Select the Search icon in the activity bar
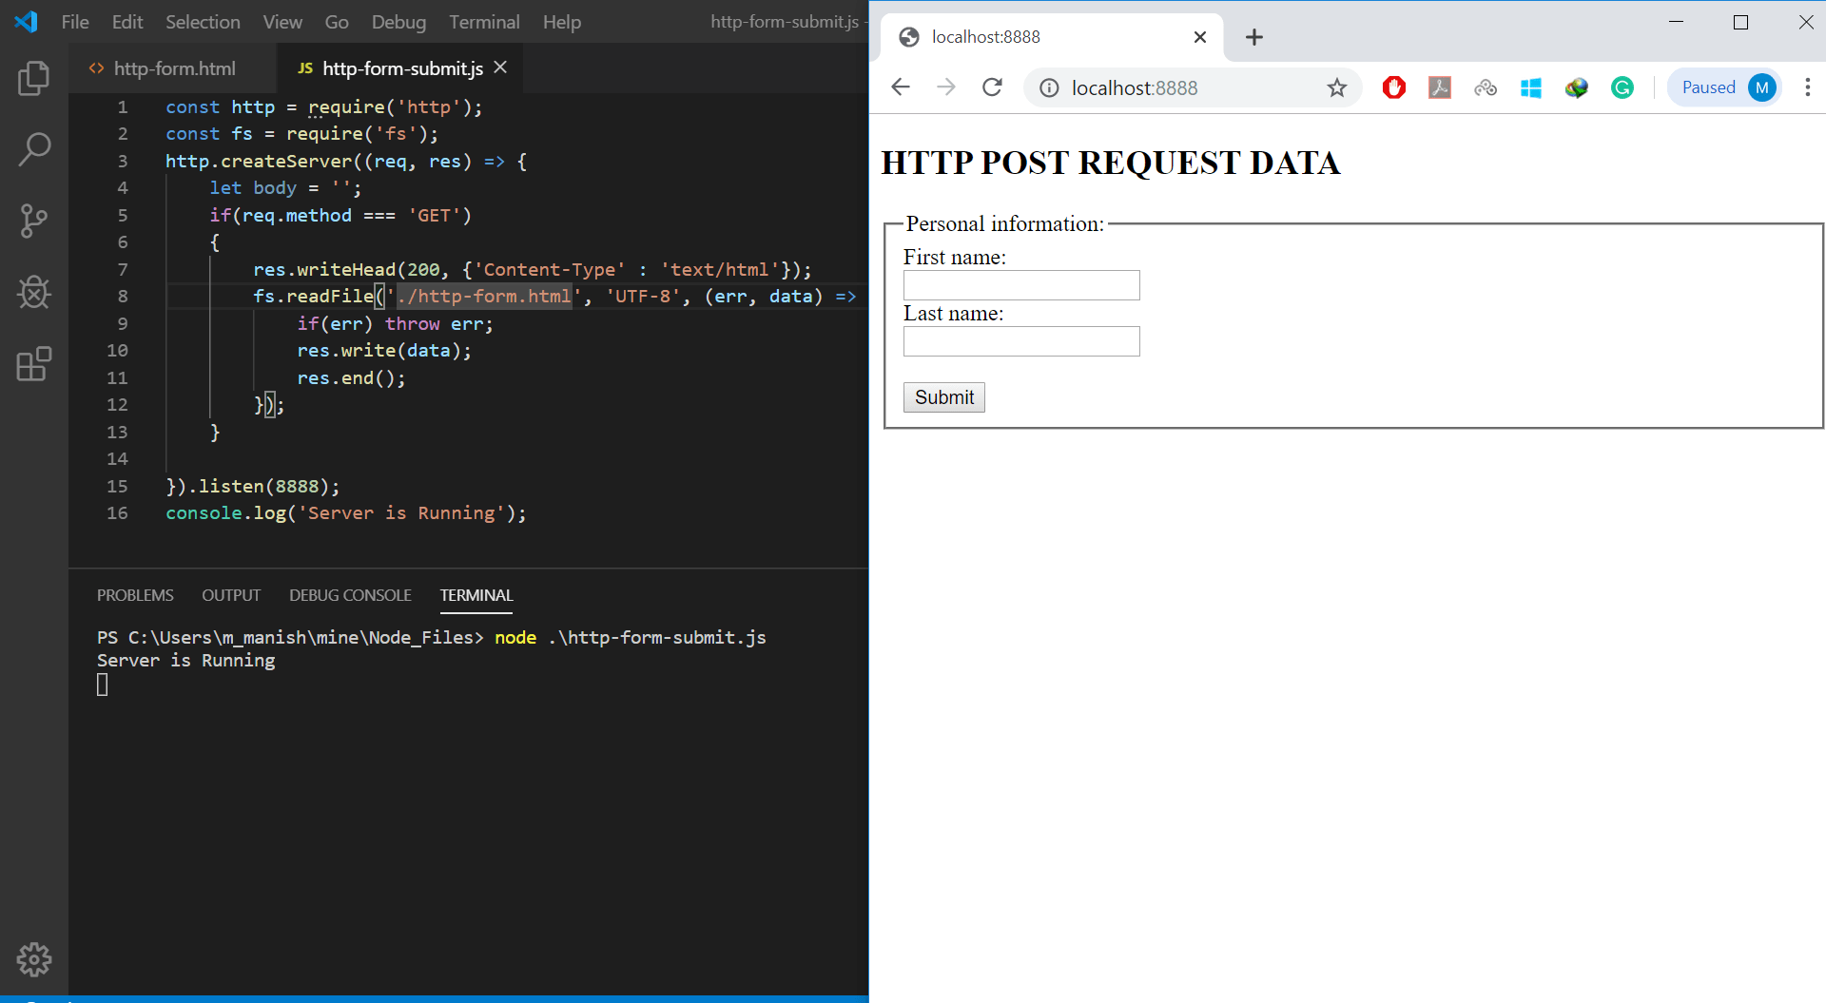Screen dimensions: 1826x1003 click(34, 149)
